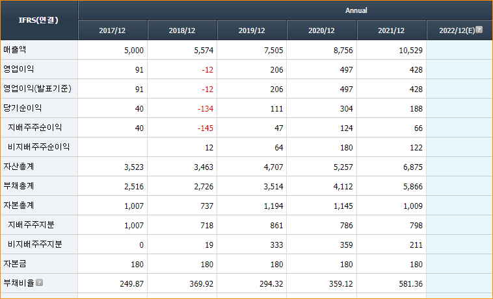Image resolution: width=493 pixels, height=299 pixels.
Task: Click the 지배주주순이익 row label
Action: (x=34, y=127)
